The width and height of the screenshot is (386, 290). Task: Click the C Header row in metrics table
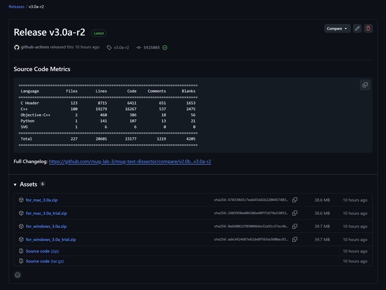click(x=108, y=103)
